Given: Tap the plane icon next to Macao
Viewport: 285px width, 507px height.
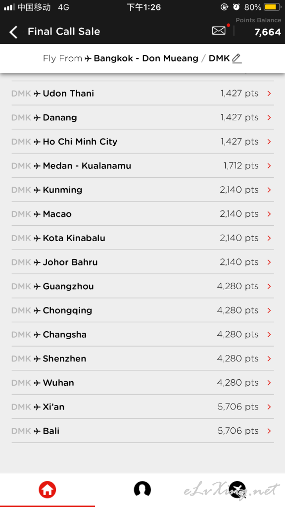Looking at the screenshot, I should point(37,214).
